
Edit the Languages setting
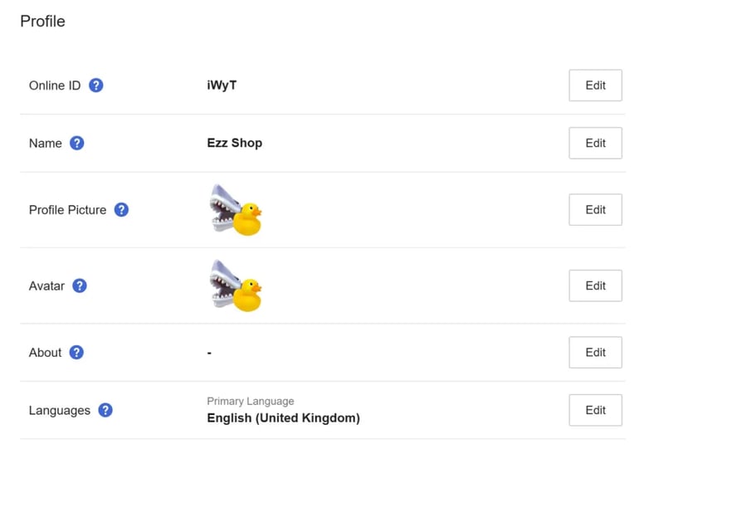coord(595,410)
